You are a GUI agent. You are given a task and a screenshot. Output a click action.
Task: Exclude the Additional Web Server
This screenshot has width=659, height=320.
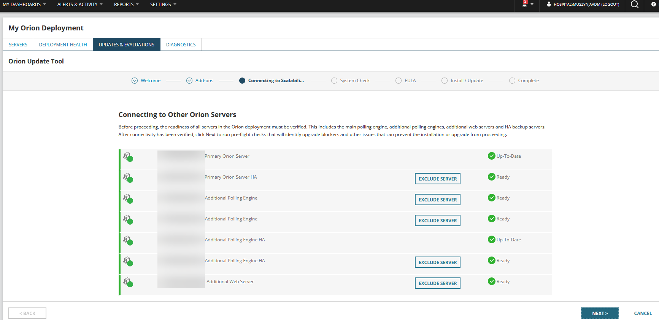(x=438, y=283)
